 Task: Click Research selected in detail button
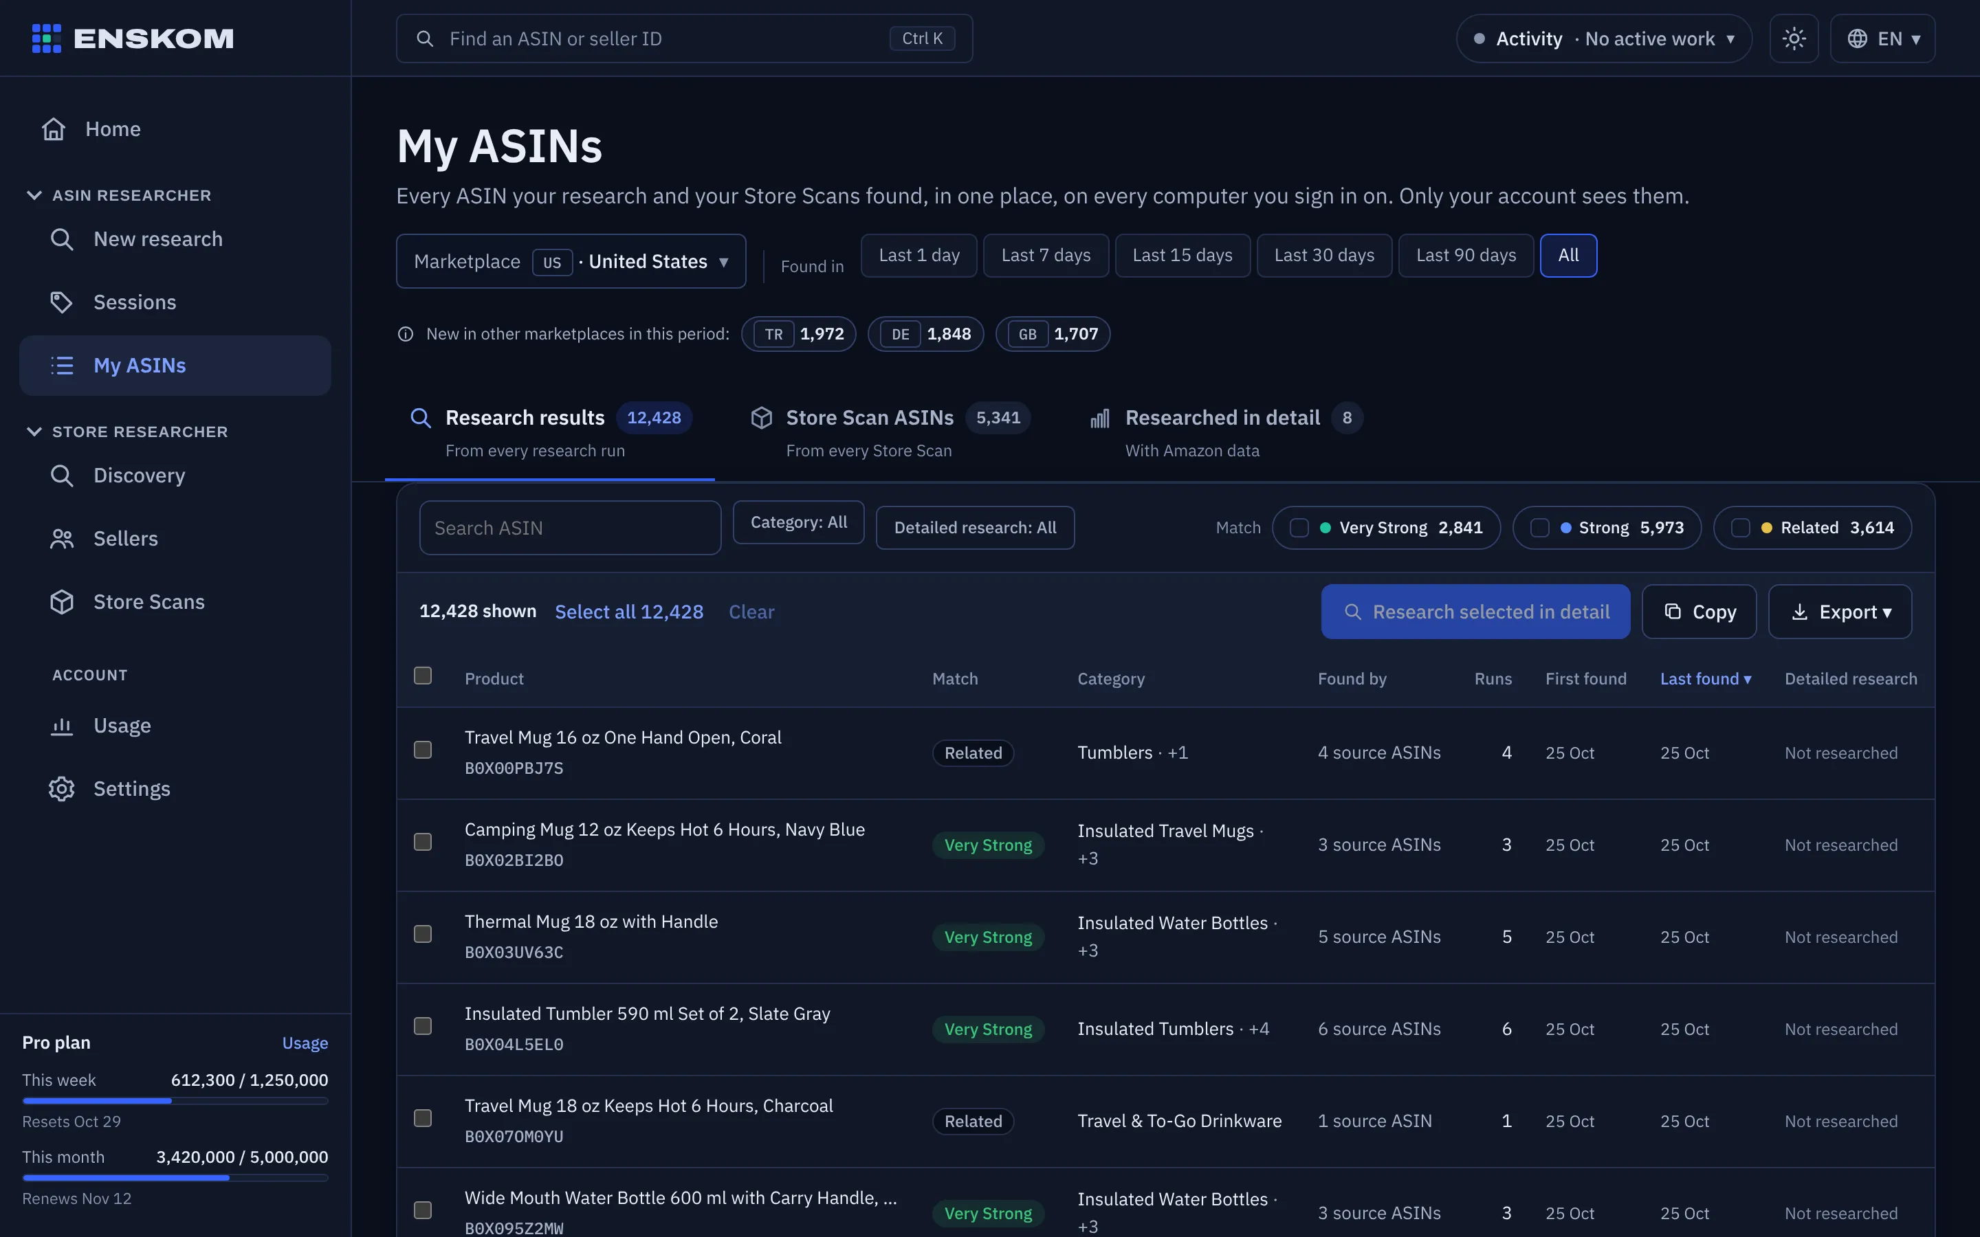1475,612
